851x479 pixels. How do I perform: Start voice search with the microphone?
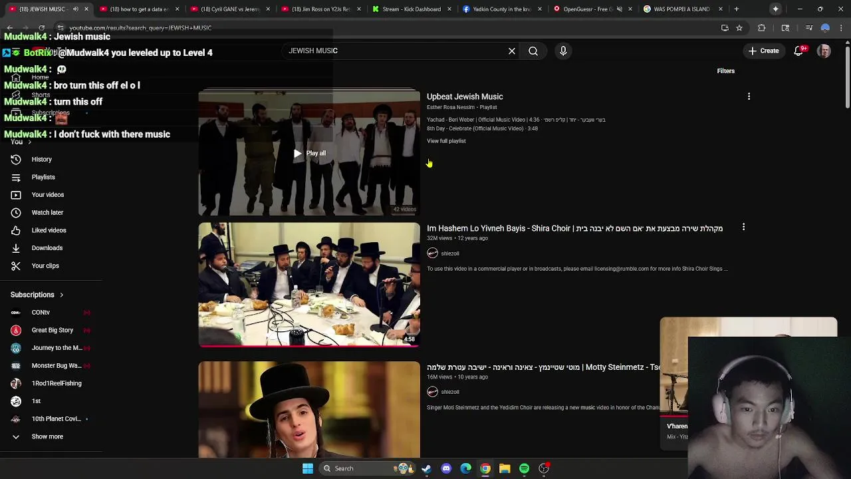[x=563, y=51]
